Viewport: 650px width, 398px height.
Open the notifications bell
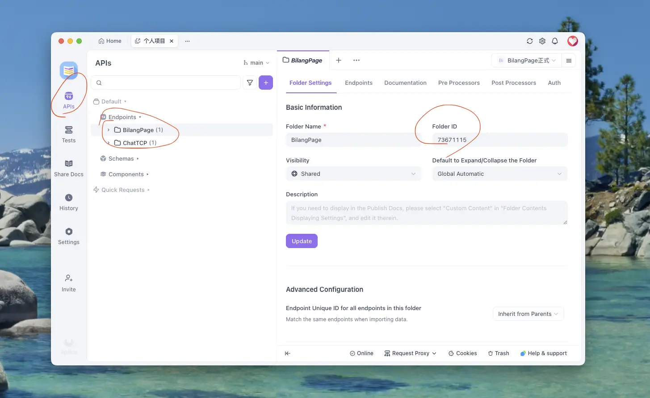point(555,41)
